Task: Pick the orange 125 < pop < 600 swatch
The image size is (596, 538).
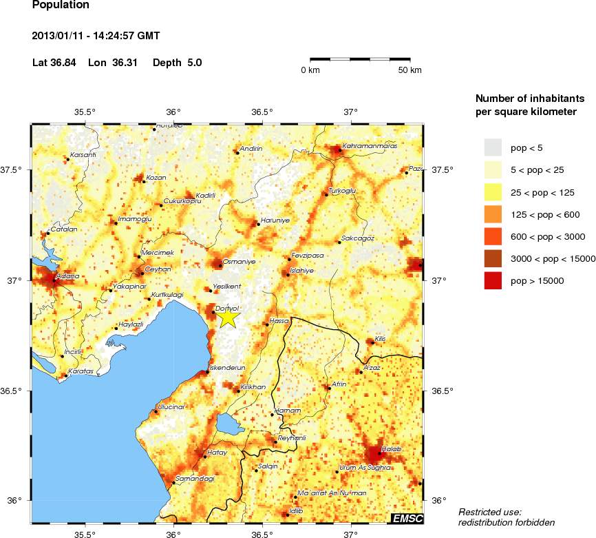Action: [493, 214]
